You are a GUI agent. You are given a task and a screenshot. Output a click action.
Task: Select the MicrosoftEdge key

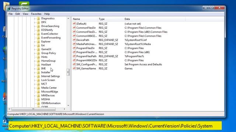pyautogui.click(x=49, y=92)
